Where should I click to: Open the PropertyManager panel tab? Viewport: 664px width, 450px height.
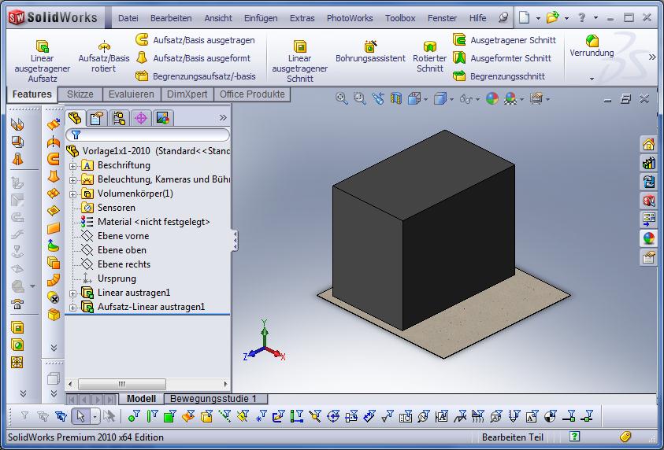97,118
